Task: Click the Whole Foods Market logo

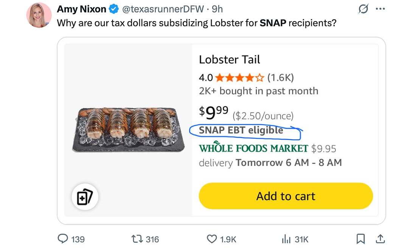Action: click(x=253, y=148)
